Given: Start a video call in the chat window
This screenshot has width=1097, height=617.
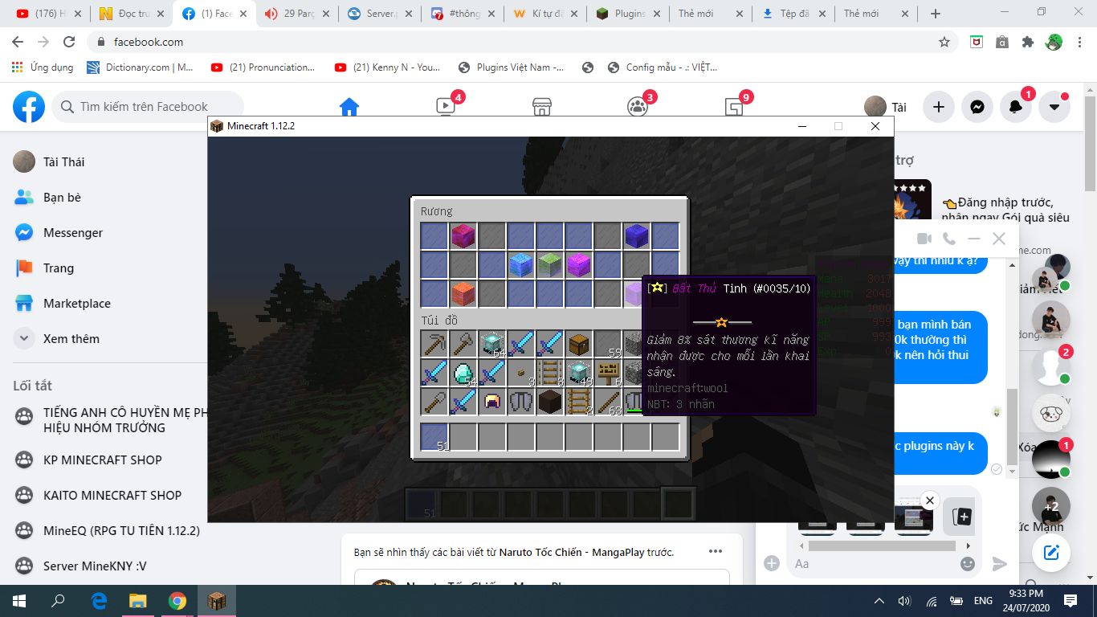Looking at the screenshot, I should [x=924, y=239].
